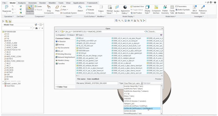Expand the Folder Tree section
Screen dimensions: 218x116
tap(62, 87)
